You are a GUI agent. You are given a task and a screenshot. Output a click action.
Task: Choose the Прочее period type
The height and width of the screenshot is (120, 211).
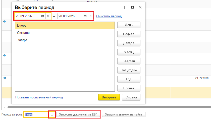[x=129, y=88]
